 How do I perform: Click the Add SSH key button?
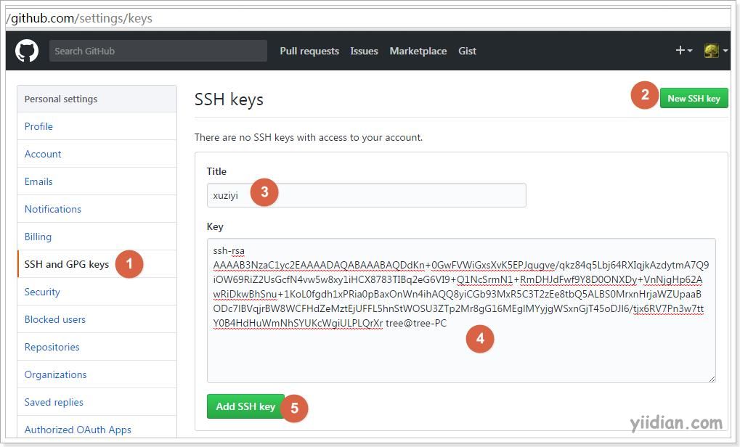point(245,406)
